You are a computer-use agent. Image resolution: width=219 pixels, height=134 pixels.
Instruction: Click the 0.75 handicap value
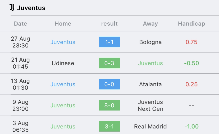coord(191,42)
